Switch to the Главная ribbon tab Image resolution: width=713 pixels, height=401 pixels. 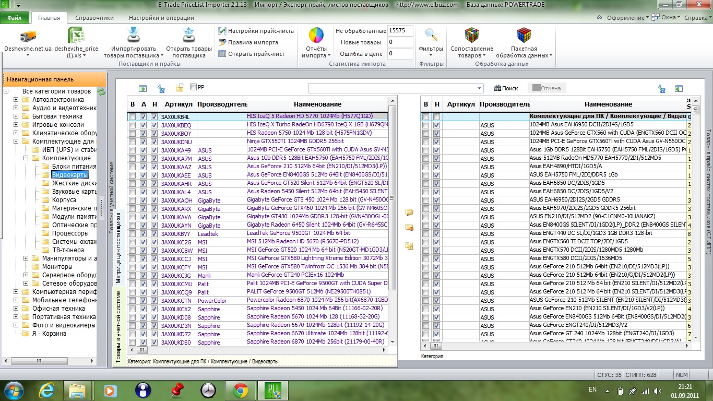(49, 18)
